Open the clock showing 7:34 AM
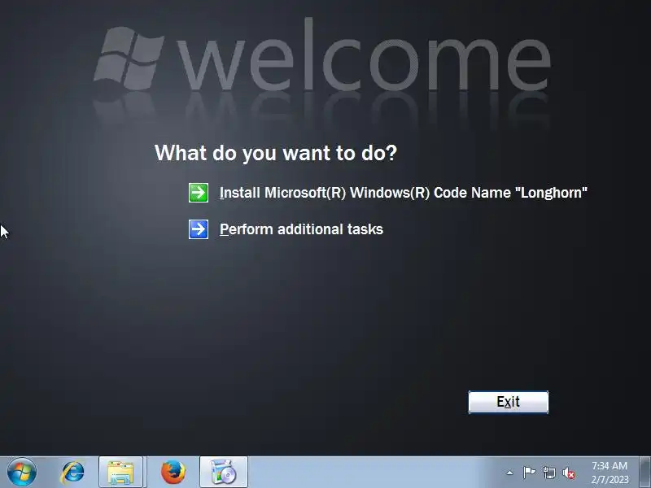 pyautogui.click(x=609, y=473)
